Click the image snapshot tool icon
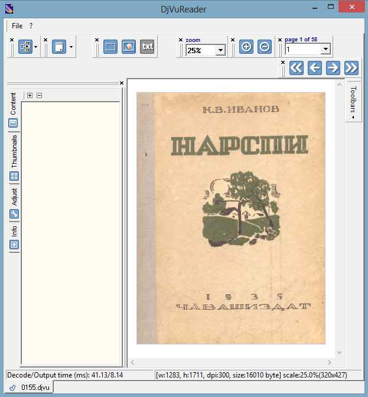 tap(129, 47)
